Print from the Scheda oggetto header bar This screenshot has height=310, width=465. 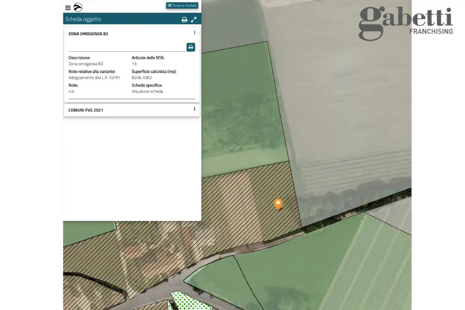point(184,19)
